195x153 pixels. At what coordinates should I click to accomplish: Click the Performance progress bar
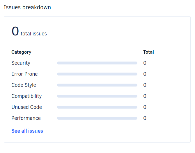pos(97,118)
